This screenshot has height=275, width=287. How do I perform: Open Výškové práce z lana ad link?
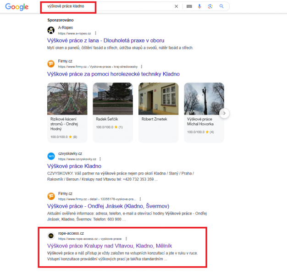[x=105, y=40]
